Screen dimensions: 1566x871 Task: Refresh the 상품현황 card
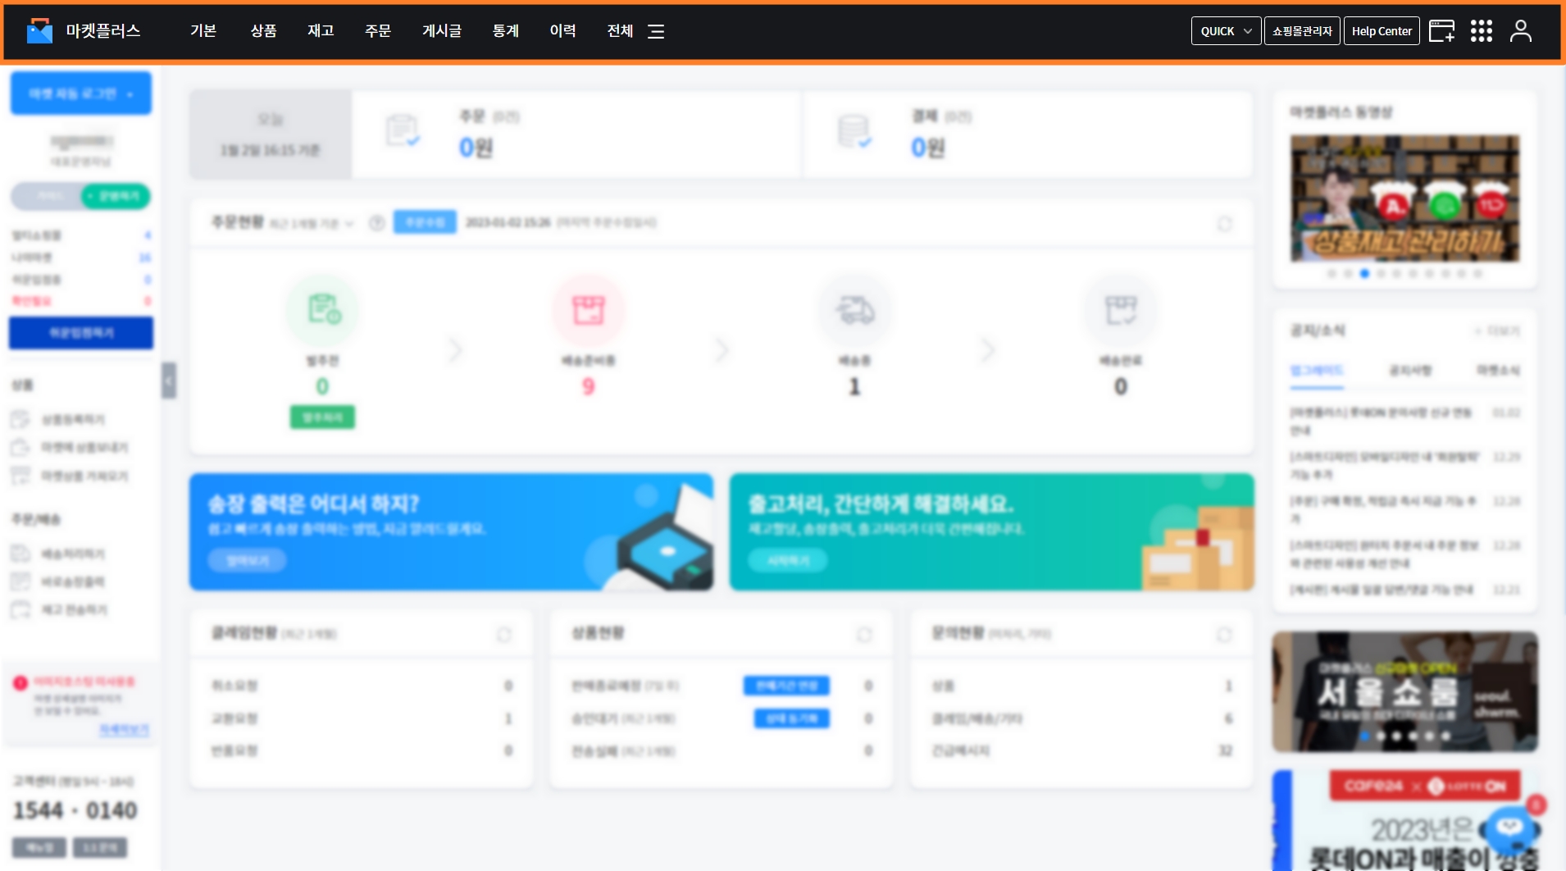(864, 635)
